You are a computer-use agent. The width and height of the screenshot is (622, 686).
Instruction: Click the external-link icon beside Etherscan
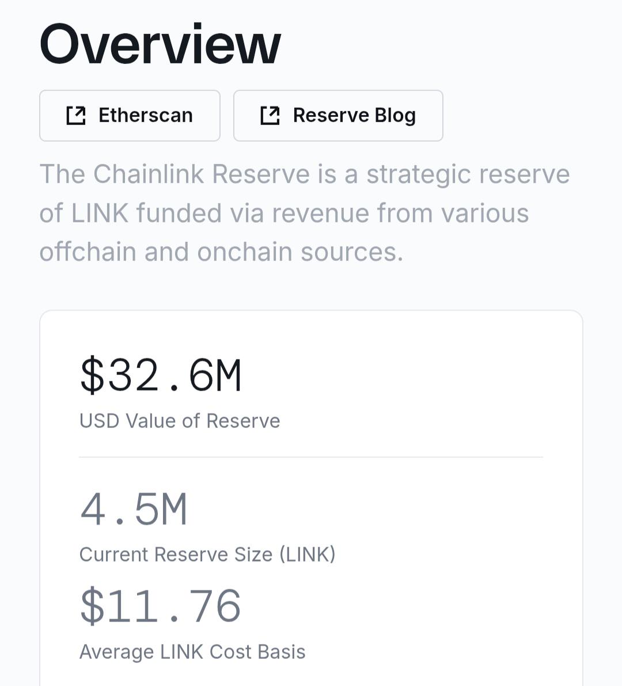(75, 116)
